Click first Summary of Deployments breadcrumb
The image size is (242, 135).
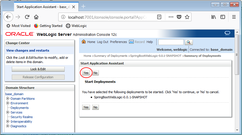[x=111, y=56]
